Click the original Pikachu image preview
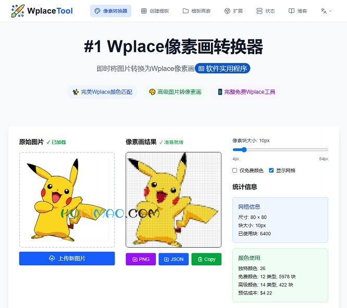Viewport: 347px width, 308px height. [x=67, y=200]
